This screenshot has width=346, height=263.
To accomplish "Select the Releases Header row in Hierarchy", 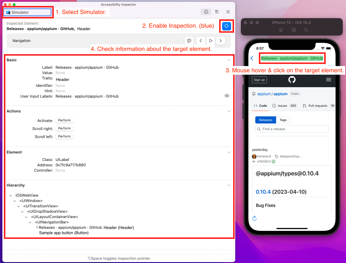I will coord(85,228).
